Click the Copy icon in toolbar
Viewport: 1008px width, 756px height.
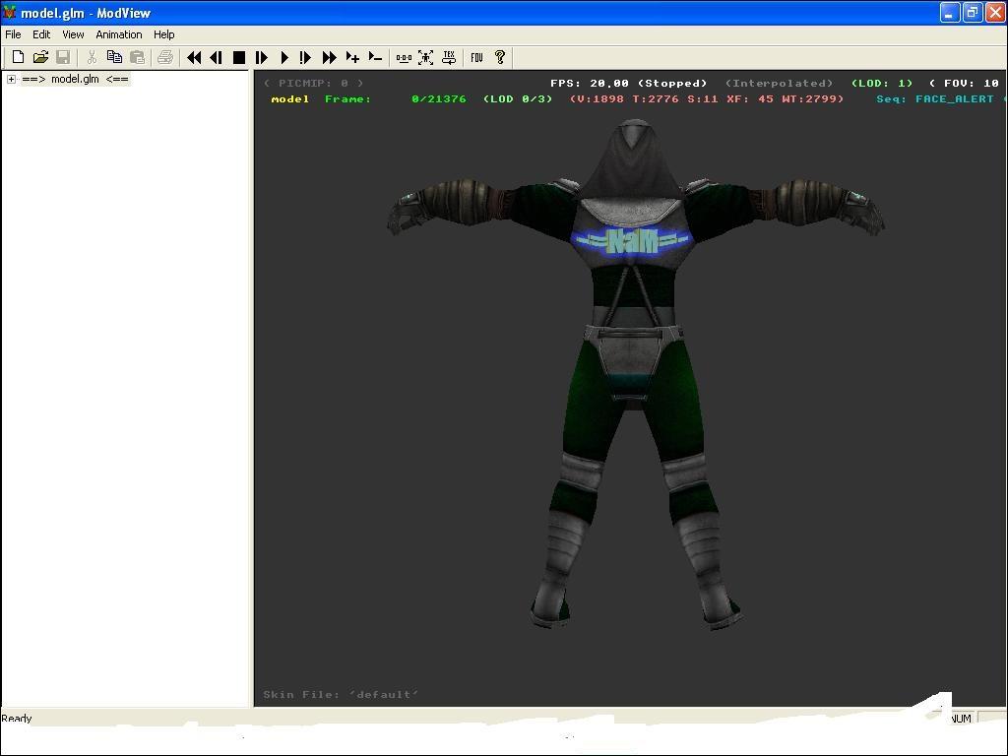[114, 58]
